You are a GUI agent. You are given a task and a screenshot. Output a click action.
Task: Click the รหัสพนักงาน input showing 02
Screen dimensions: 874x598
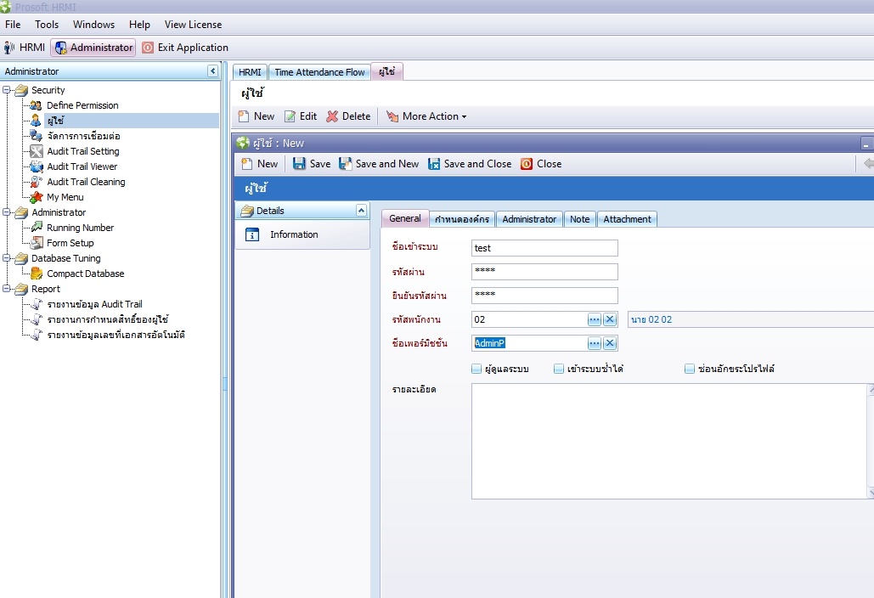click(x=529, y=319)
